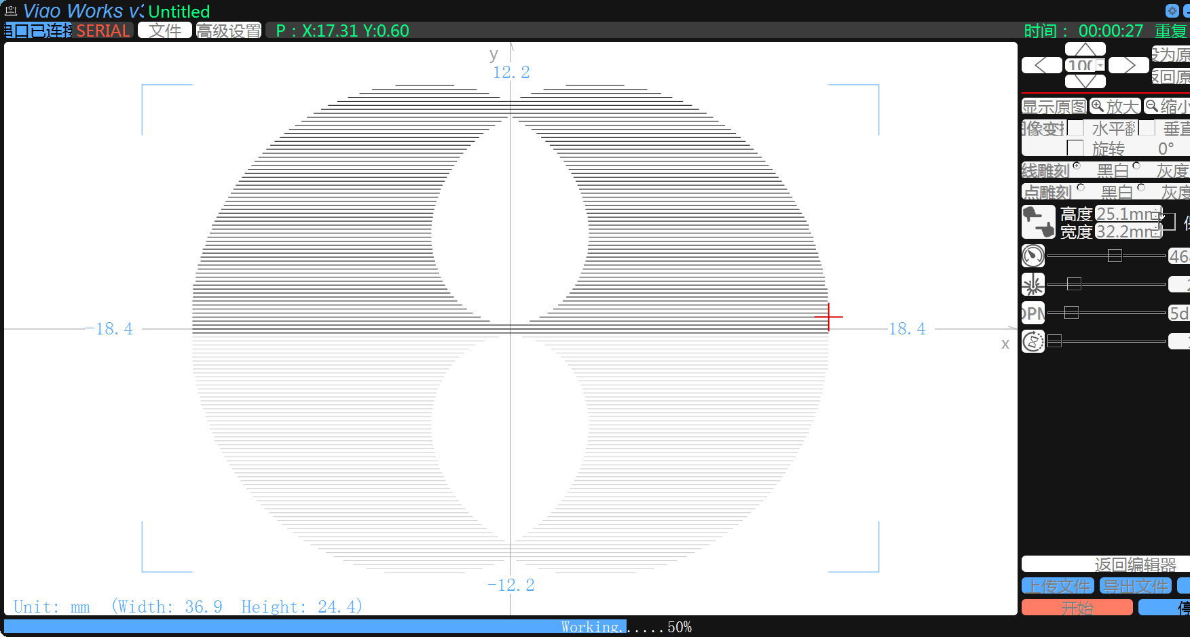Click the elapsed time 00:00:27 readout
Screen dimensions: 1190x637
pyautogui.click(x=1111, y=31)
